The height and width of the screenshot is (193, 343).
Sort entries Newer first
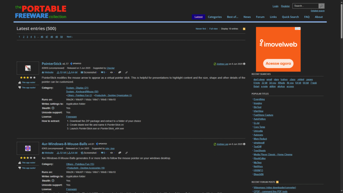[201, 29]
